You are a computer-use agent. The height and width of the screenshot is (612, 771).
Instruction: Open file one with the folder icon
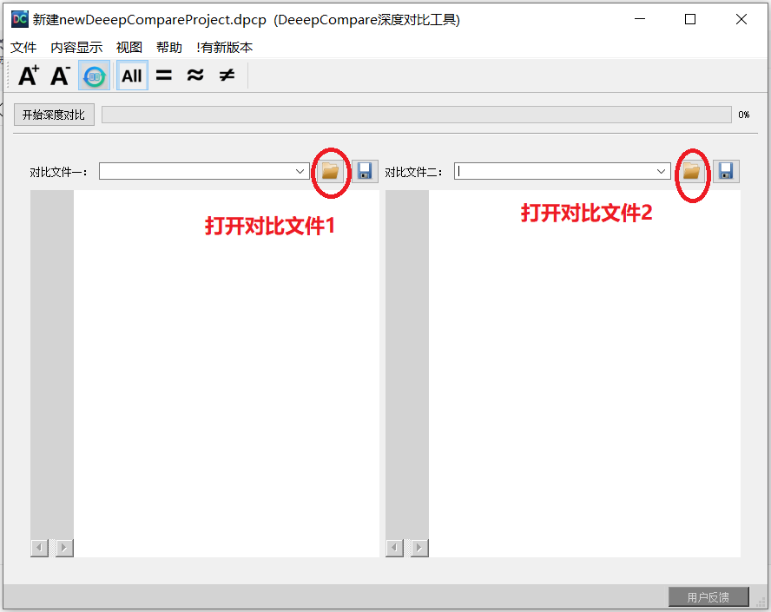tap(330, 171)
